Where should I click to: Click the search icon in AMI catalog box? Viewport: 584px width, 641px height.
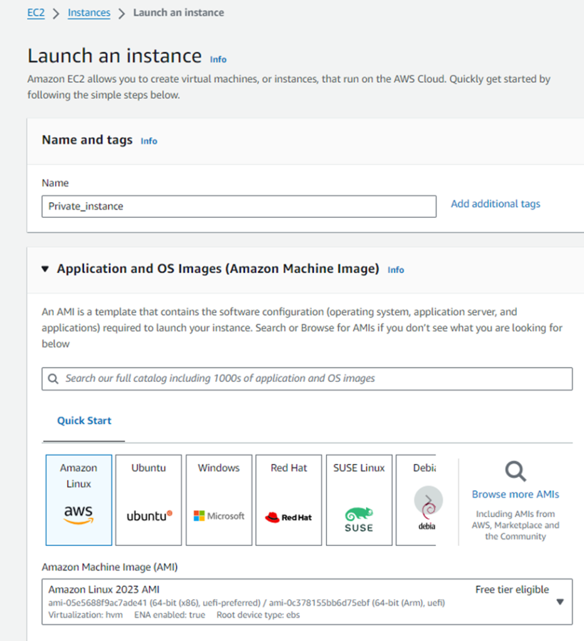pyautogui.click(x=53, y=379)
